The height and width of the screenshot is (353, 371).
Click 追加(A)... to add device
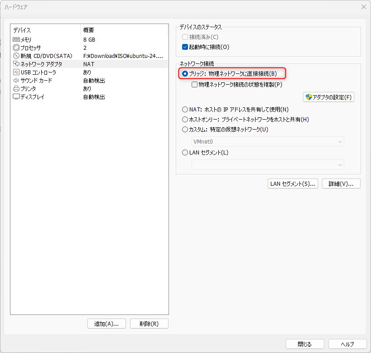[106, 324]
